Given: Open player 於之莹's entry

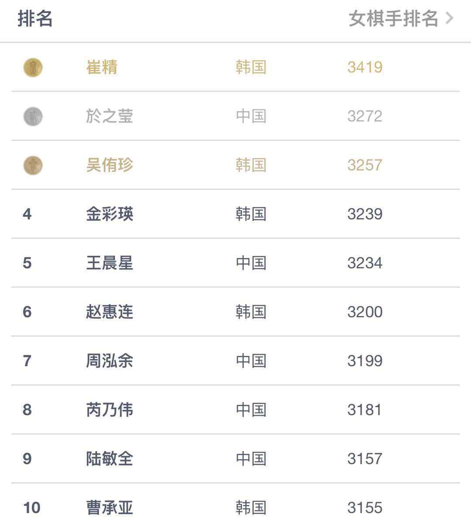Looking at the screenshot, I should click(109, 116).
